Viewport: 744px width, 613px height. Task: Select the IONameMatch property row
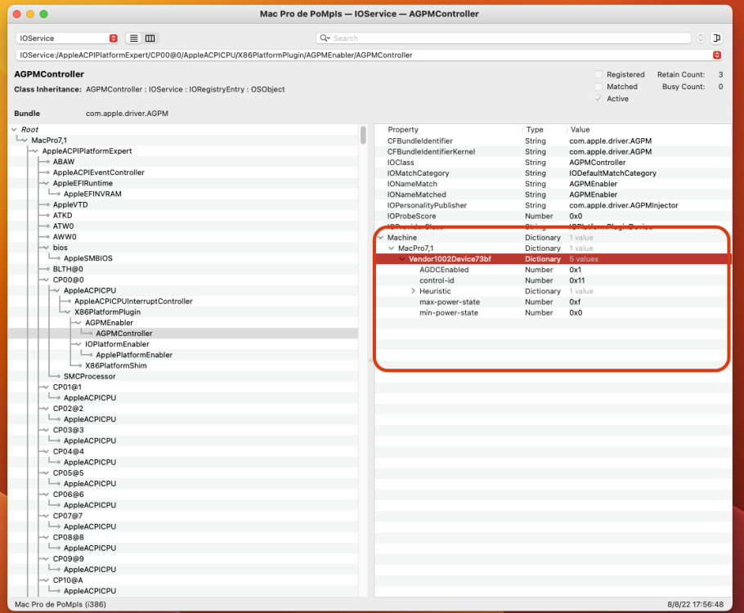click(553, 184)
